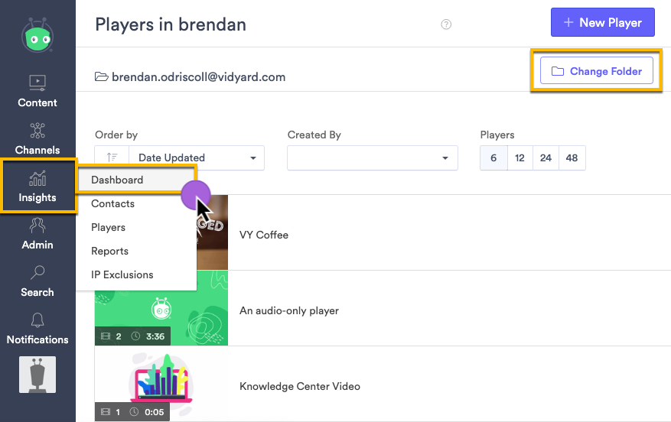Open the Notifications bell icon
671x422 pixels.
(x=37, y=320)
